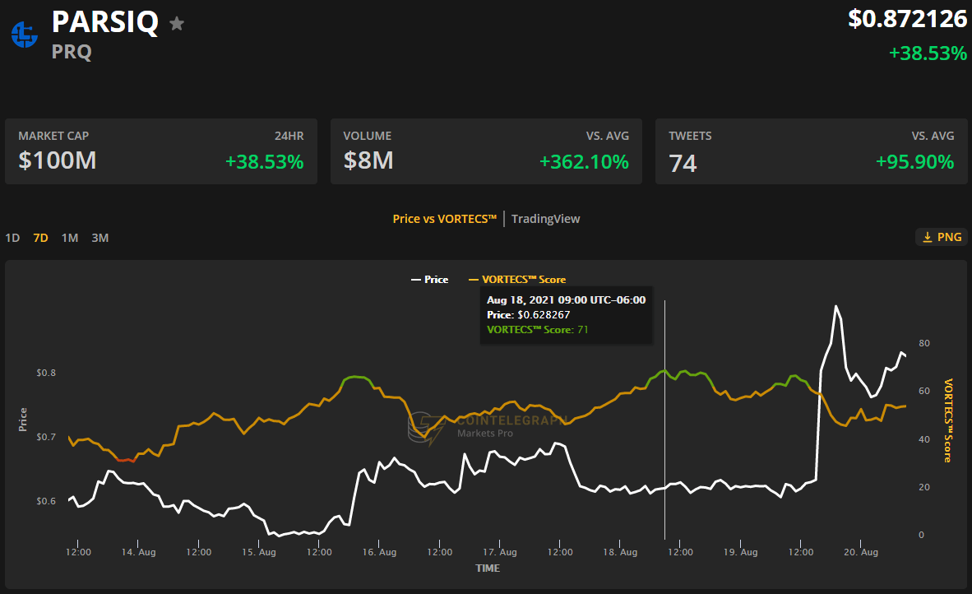Open the Tweets 74 stat card
972x594 pixels.
[x=811, y=151]
